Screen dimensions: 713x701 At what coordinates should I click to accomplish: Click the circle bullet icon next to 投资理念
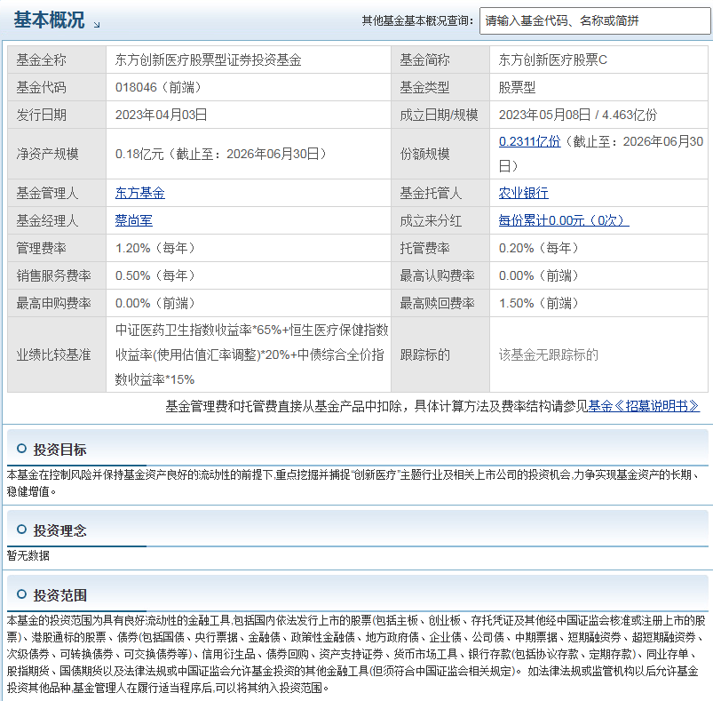tap(21, 529)
